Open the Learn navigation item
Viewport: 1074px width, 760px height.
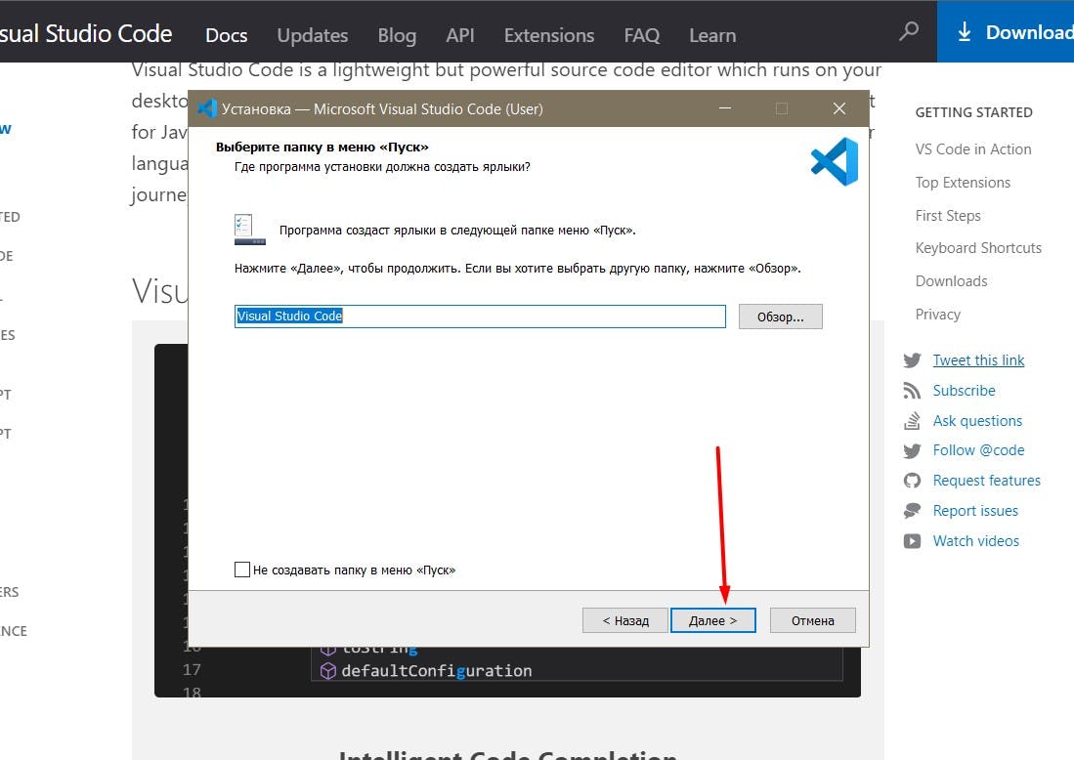pos(712,35)
